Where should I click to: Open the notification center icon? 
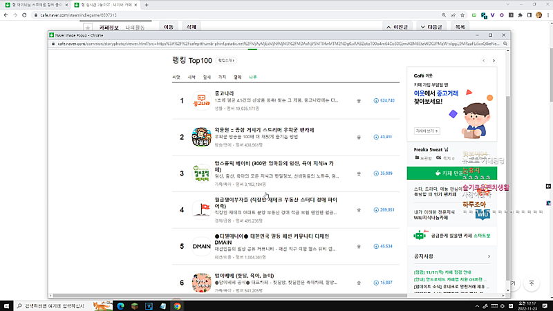(545, 306)
